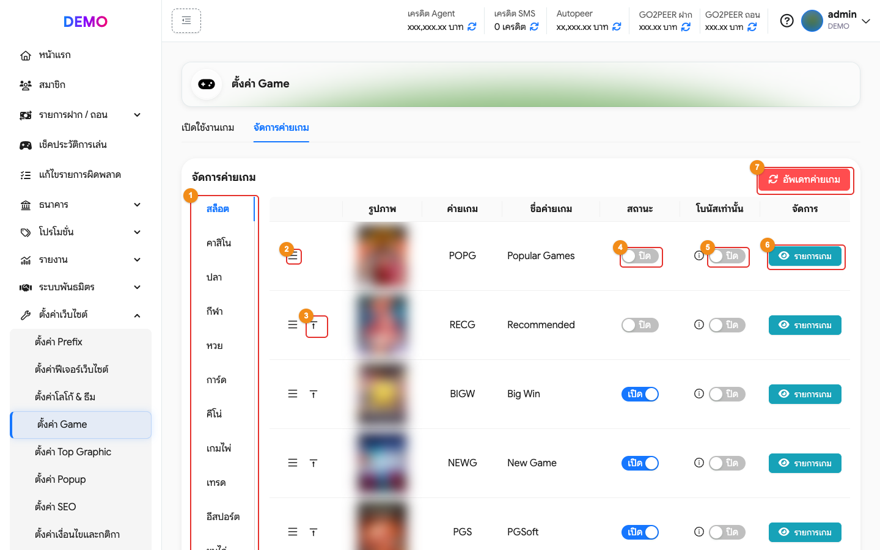Click bonus info icon on Recommended row
The image size is (880, 550).
point(699,324)
